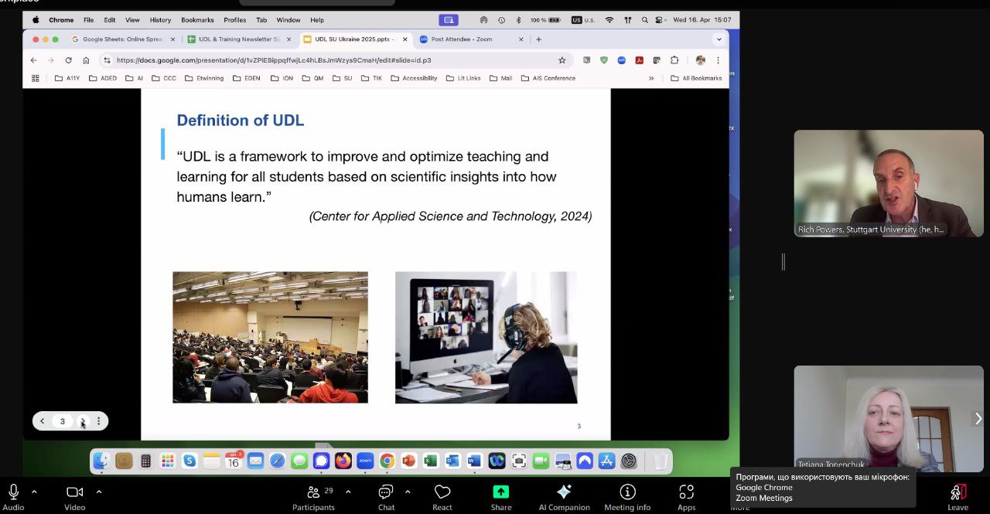990x514 pixels.
Task: Select Tetiana Tonenchuk video thumbnail
Action: tap(889, 418)
